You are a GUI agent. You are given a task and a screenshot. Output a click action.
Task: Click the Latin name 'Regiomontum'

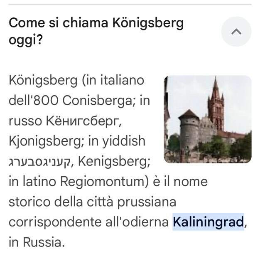tap(104, 182)
